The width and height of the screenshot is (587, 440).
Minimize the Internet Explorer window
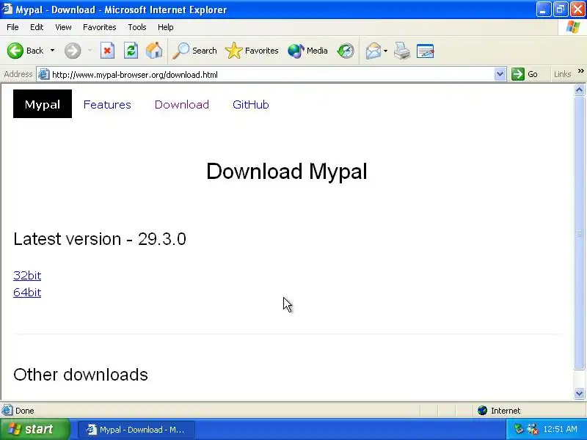(543, 10)
